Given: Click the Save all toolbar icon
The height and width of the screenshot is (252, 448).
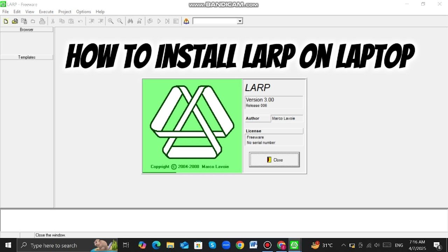Looking at the screenshot, I should (24, 21).
